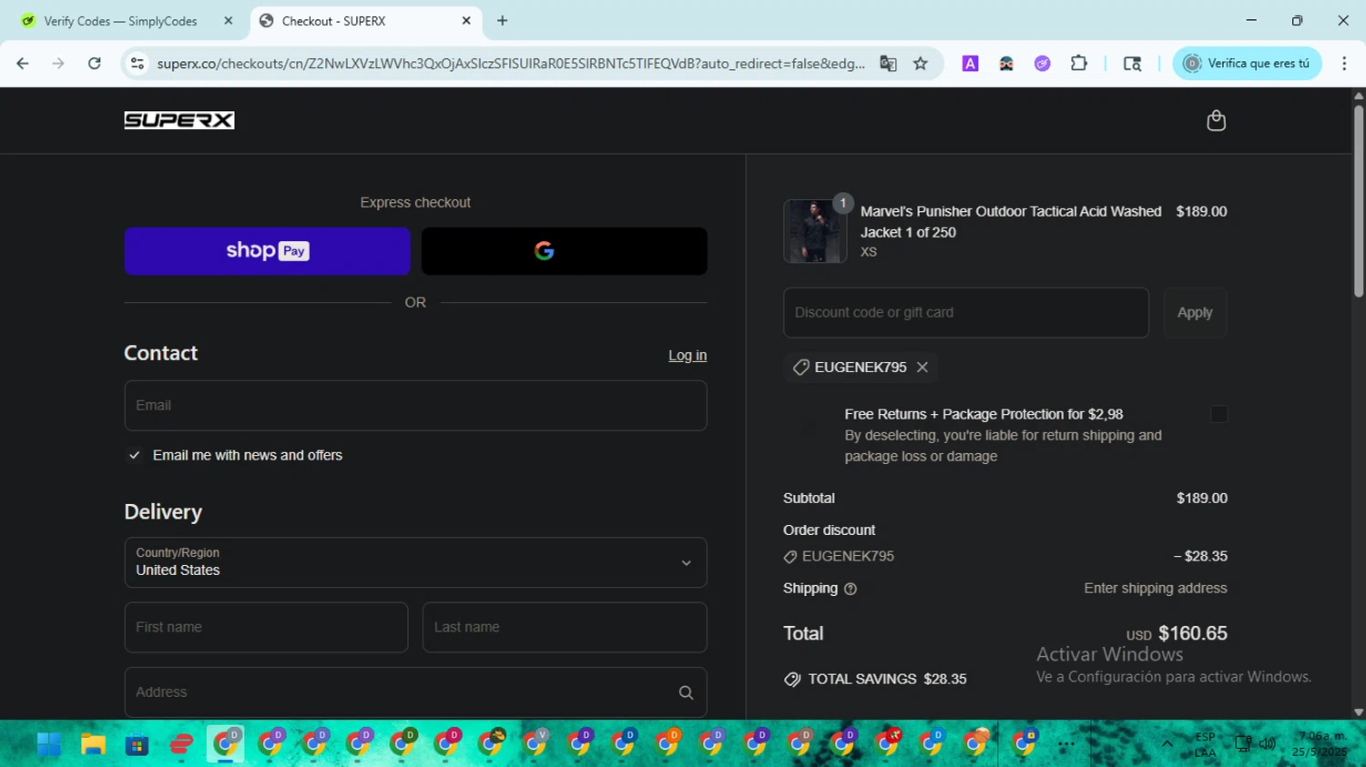Open the Windows Start menu
This screenshot has height=767, width=1366.
click(49, 744)
